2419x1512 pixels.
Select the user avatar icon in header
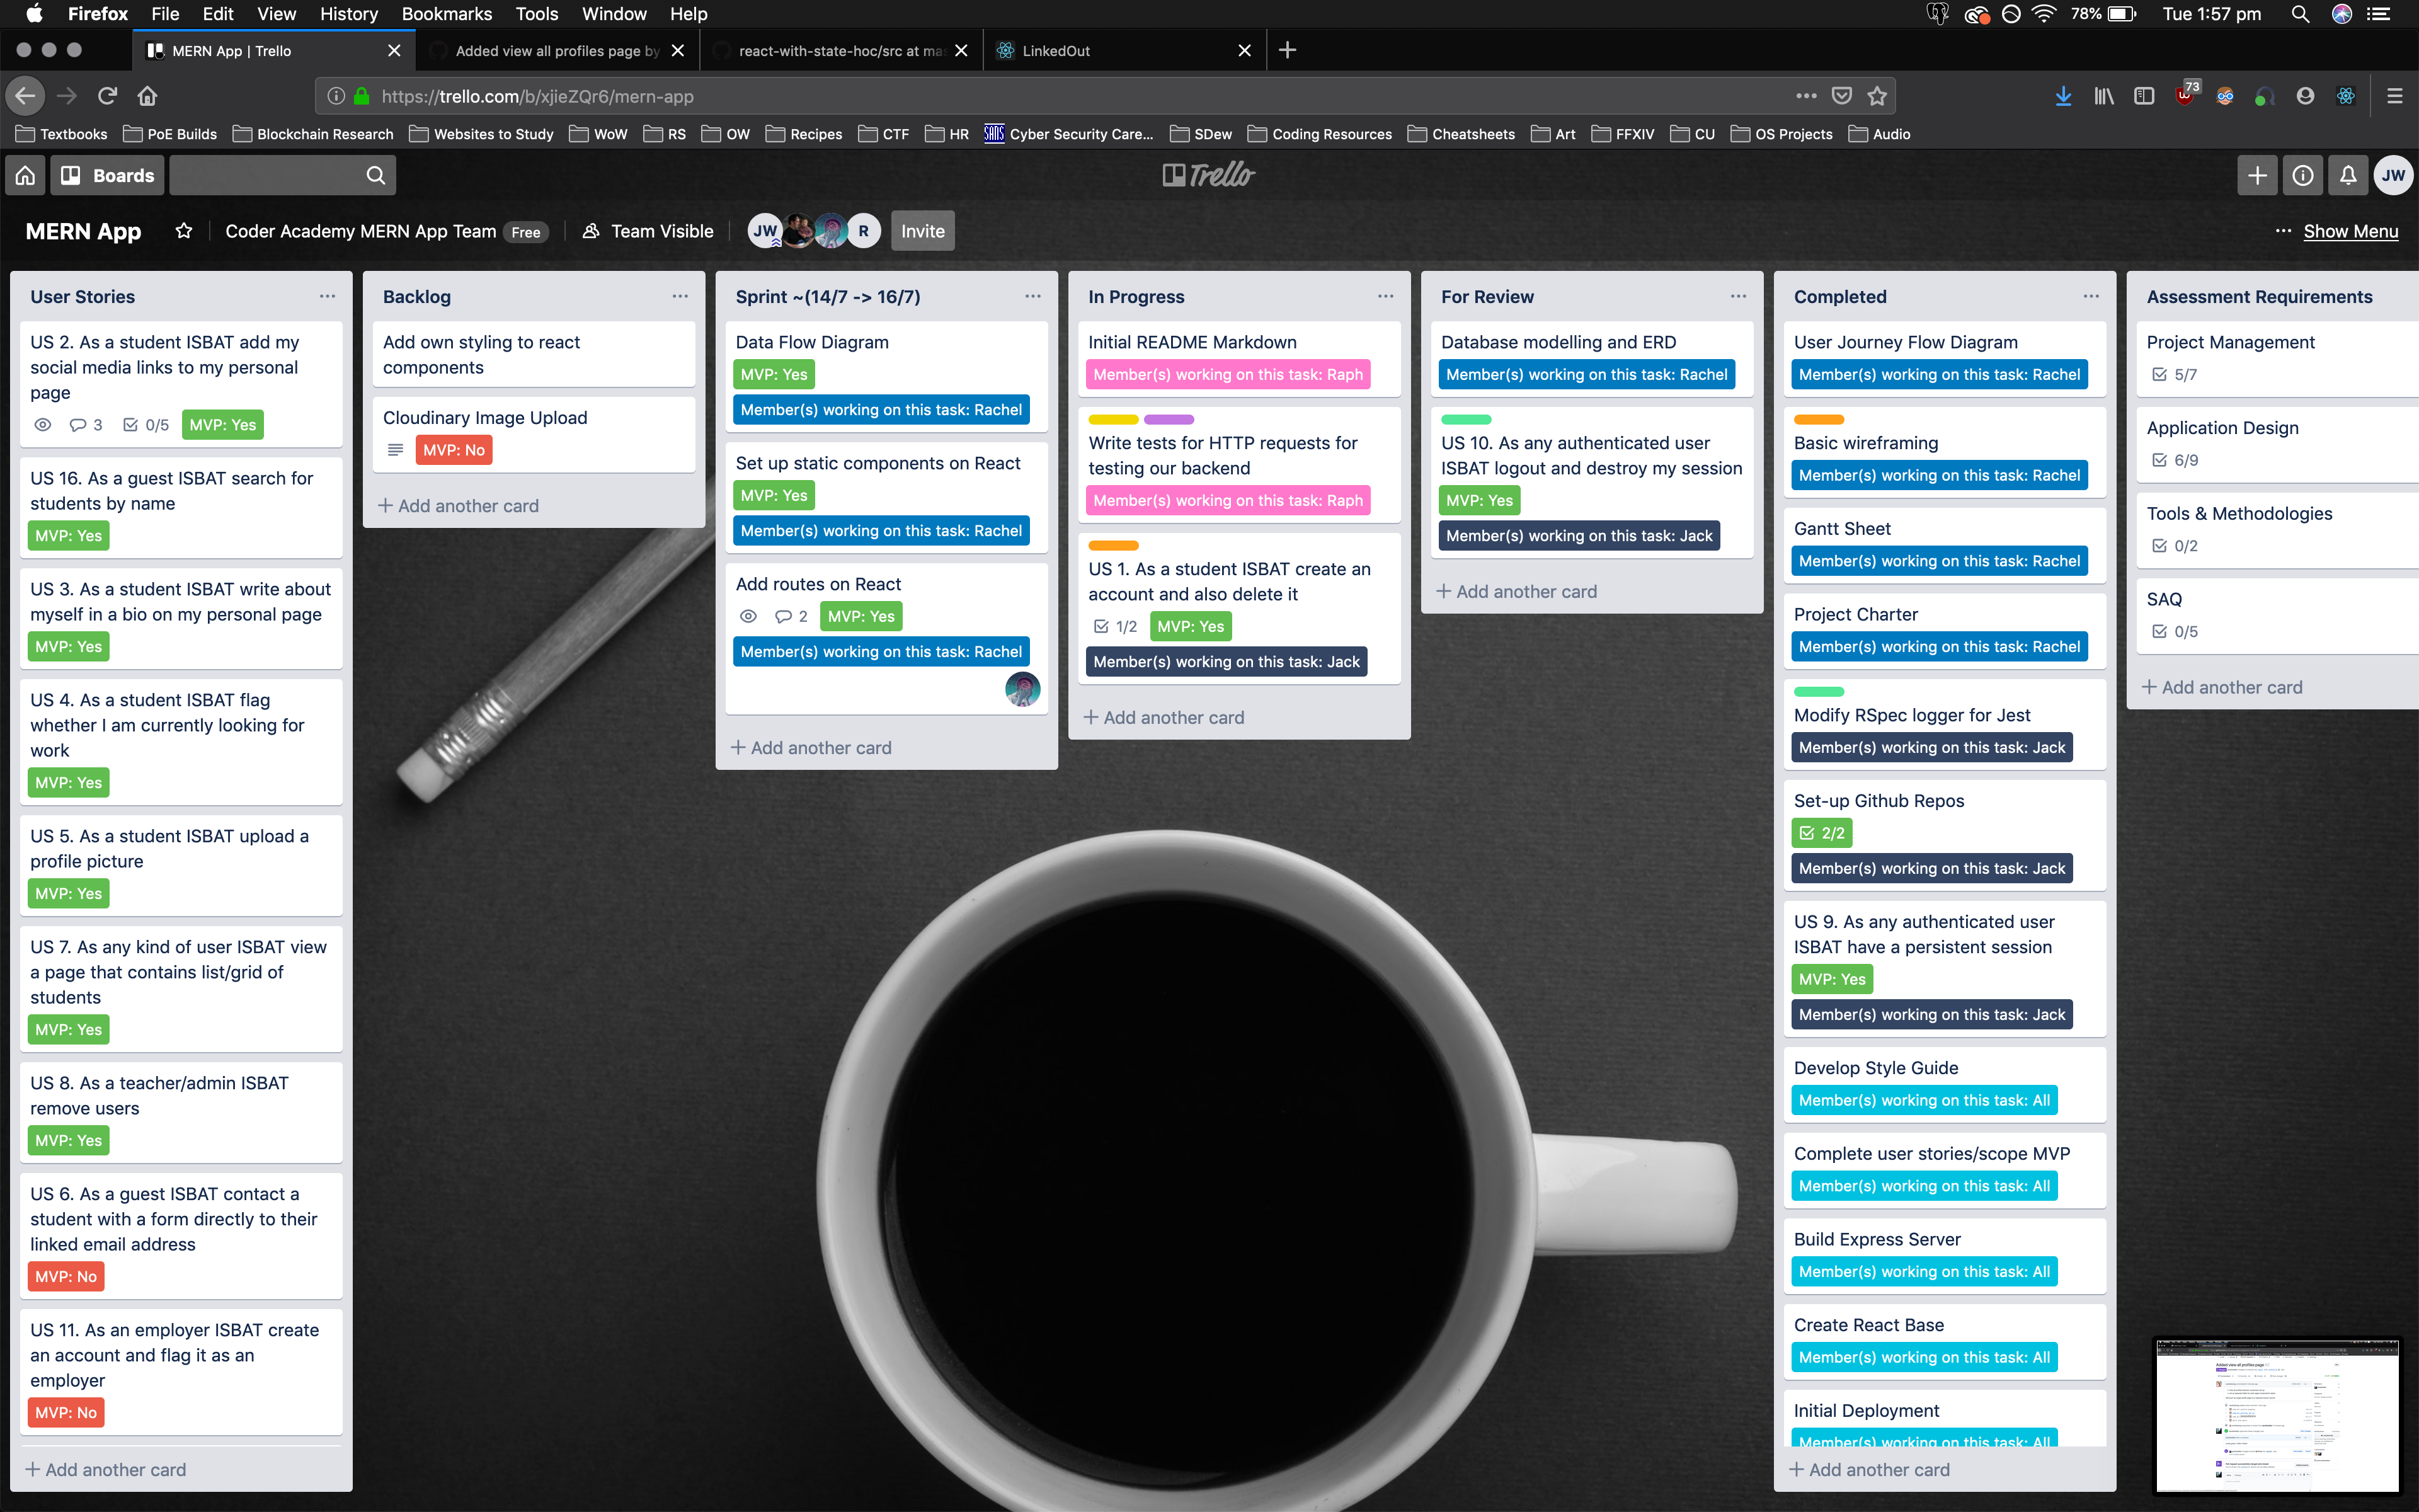(2394, 174)
